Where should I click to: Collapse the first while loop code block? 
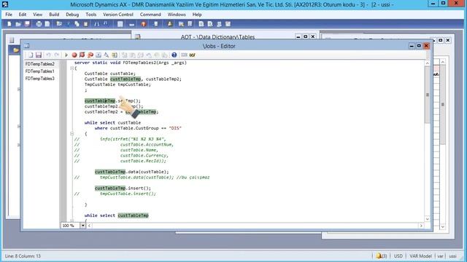72,134
